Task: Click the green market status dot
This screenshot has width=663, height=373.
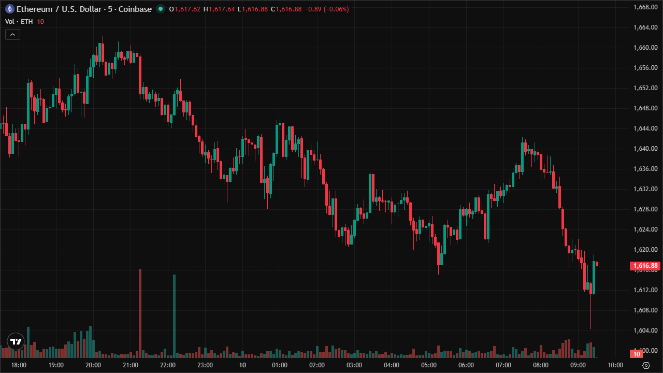Action: (161, 9)
